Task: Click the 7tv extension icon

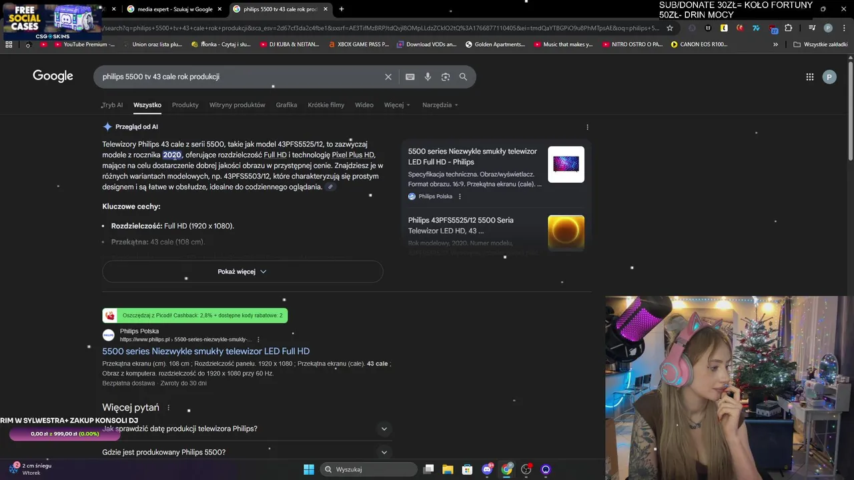Action: (x=756, y=28)
